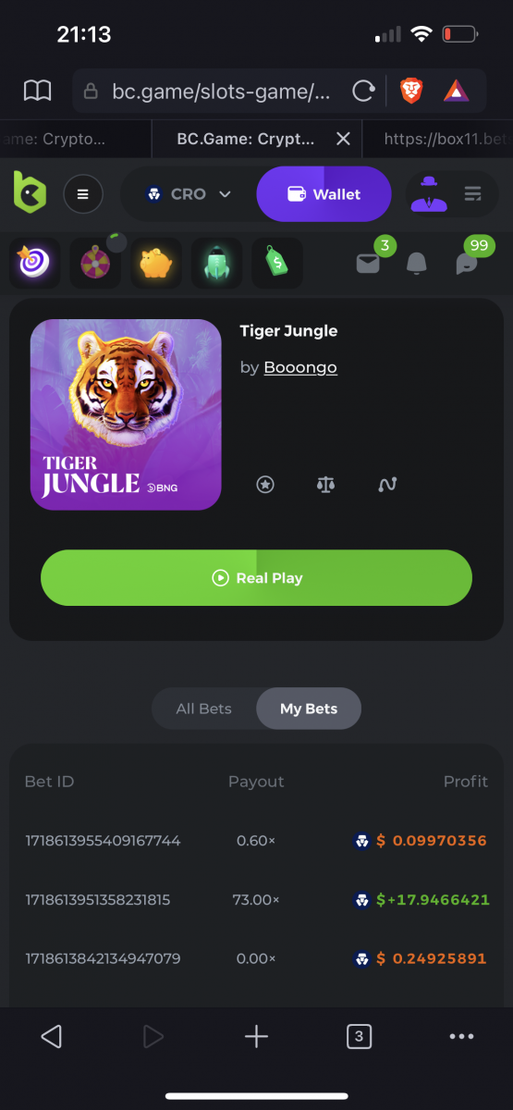513x1110 pixels.
Task: Open the target promo icon
Action: point(35,264)
